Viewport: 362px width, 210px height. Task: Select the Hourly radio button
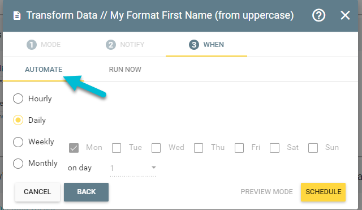tap(18, 98)
